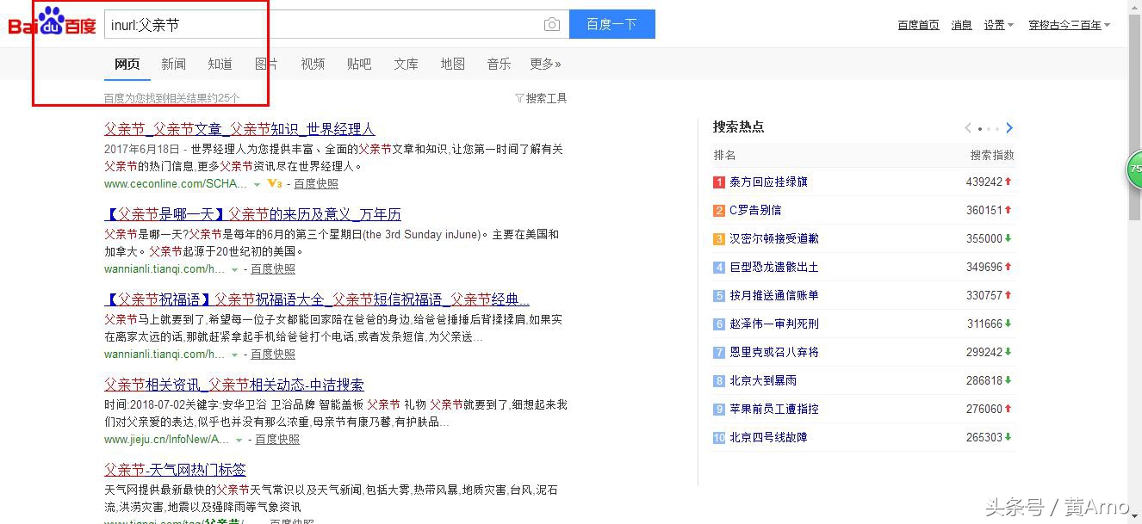Image resolution: width=1142 pixels, height=524 pixels.
Task: Open result 父亲节_父亲节文章_世界经理人
Action: pyautogui.click(x=239, y=129)
